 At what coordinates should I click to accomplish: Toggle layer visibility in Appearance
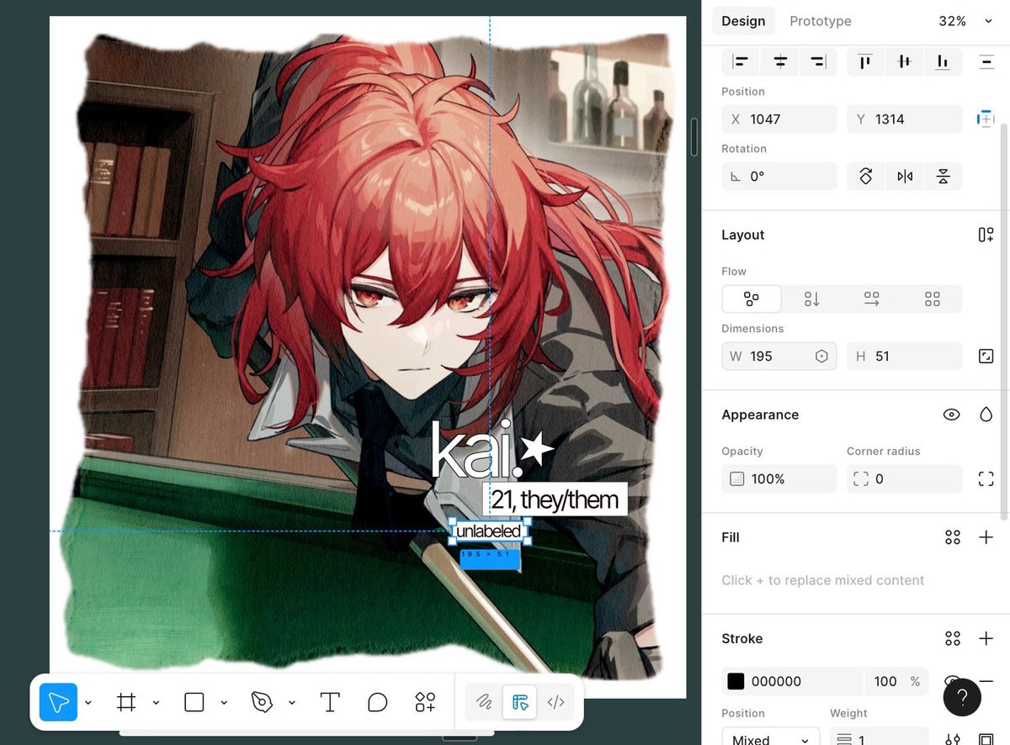pos(952,415)
